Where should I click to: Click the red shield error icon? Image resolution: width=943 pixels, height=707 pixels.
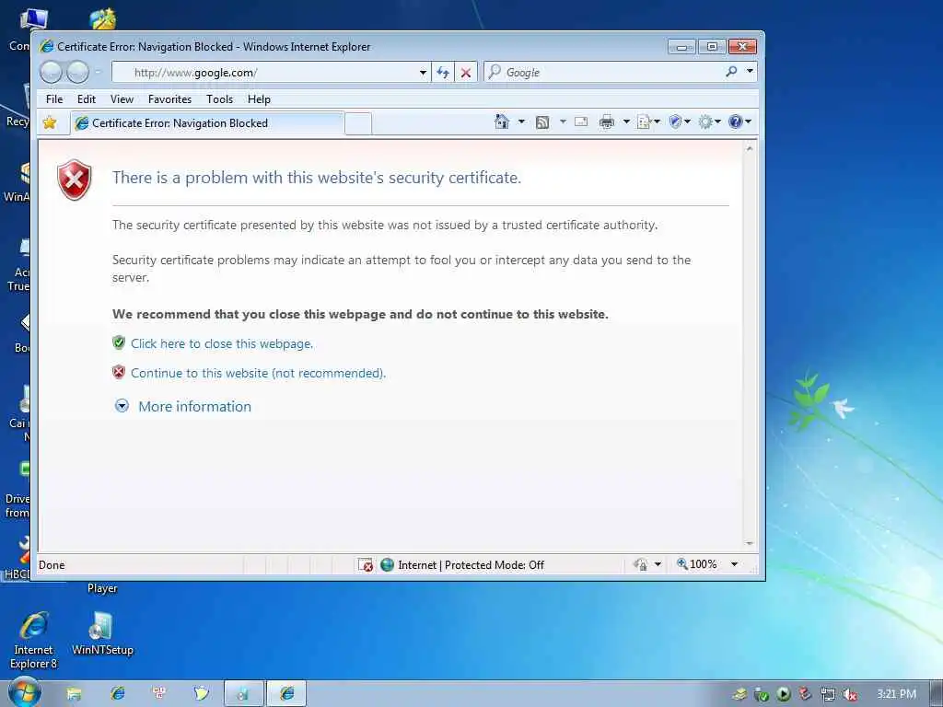(x=74, y=180)
